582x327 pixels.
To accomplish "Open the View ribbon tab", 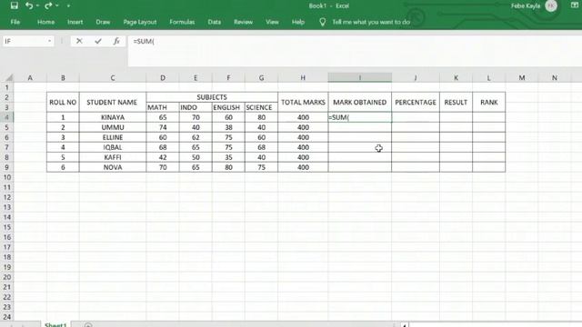I will 272,22.
